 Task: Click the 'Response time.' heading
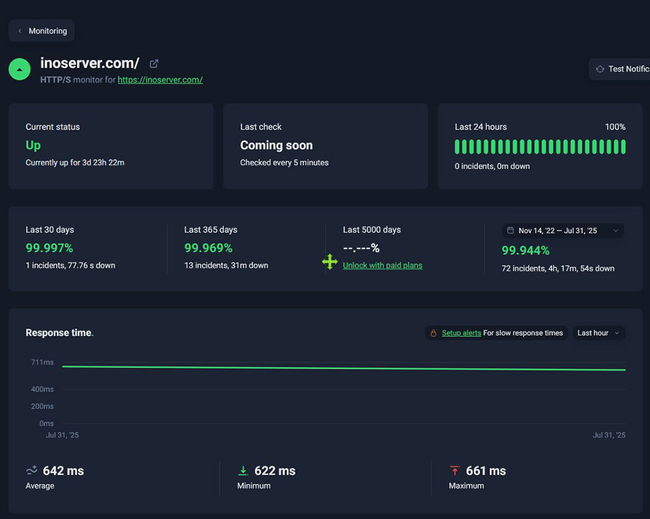[x=60, y=333]
